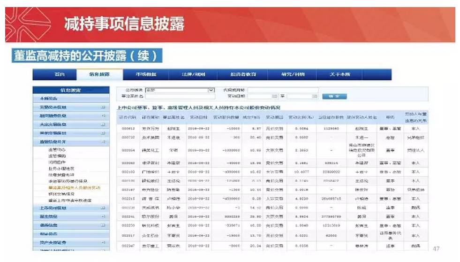The height and width of the screenshot is (262, 460).
Task: Open 监管动态 in the sidebar submenu
Action: 57,149
